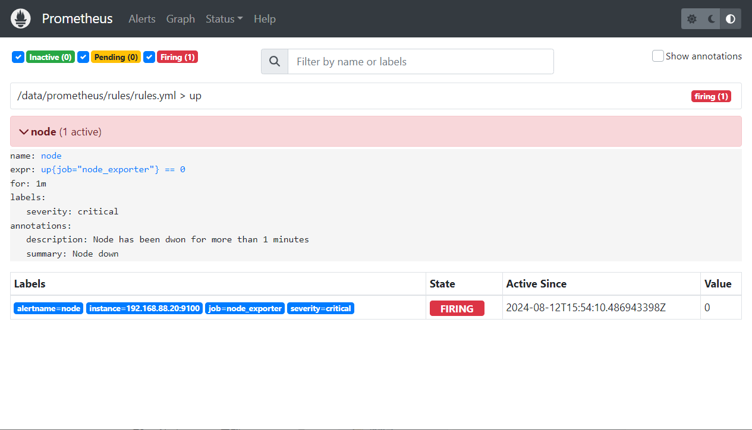Viewport: 752px width, 430px height.
Task: Collapse the rules.yml > up group
Action: 109,96
